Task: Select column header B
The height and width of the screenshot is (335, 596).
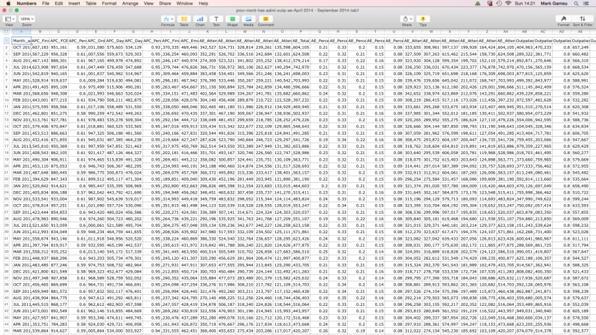Action: [40, 31]
